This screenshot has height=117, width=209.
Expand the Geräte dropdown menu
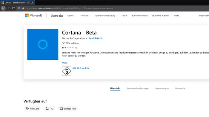pyautogui.click(x=72, y=16)
